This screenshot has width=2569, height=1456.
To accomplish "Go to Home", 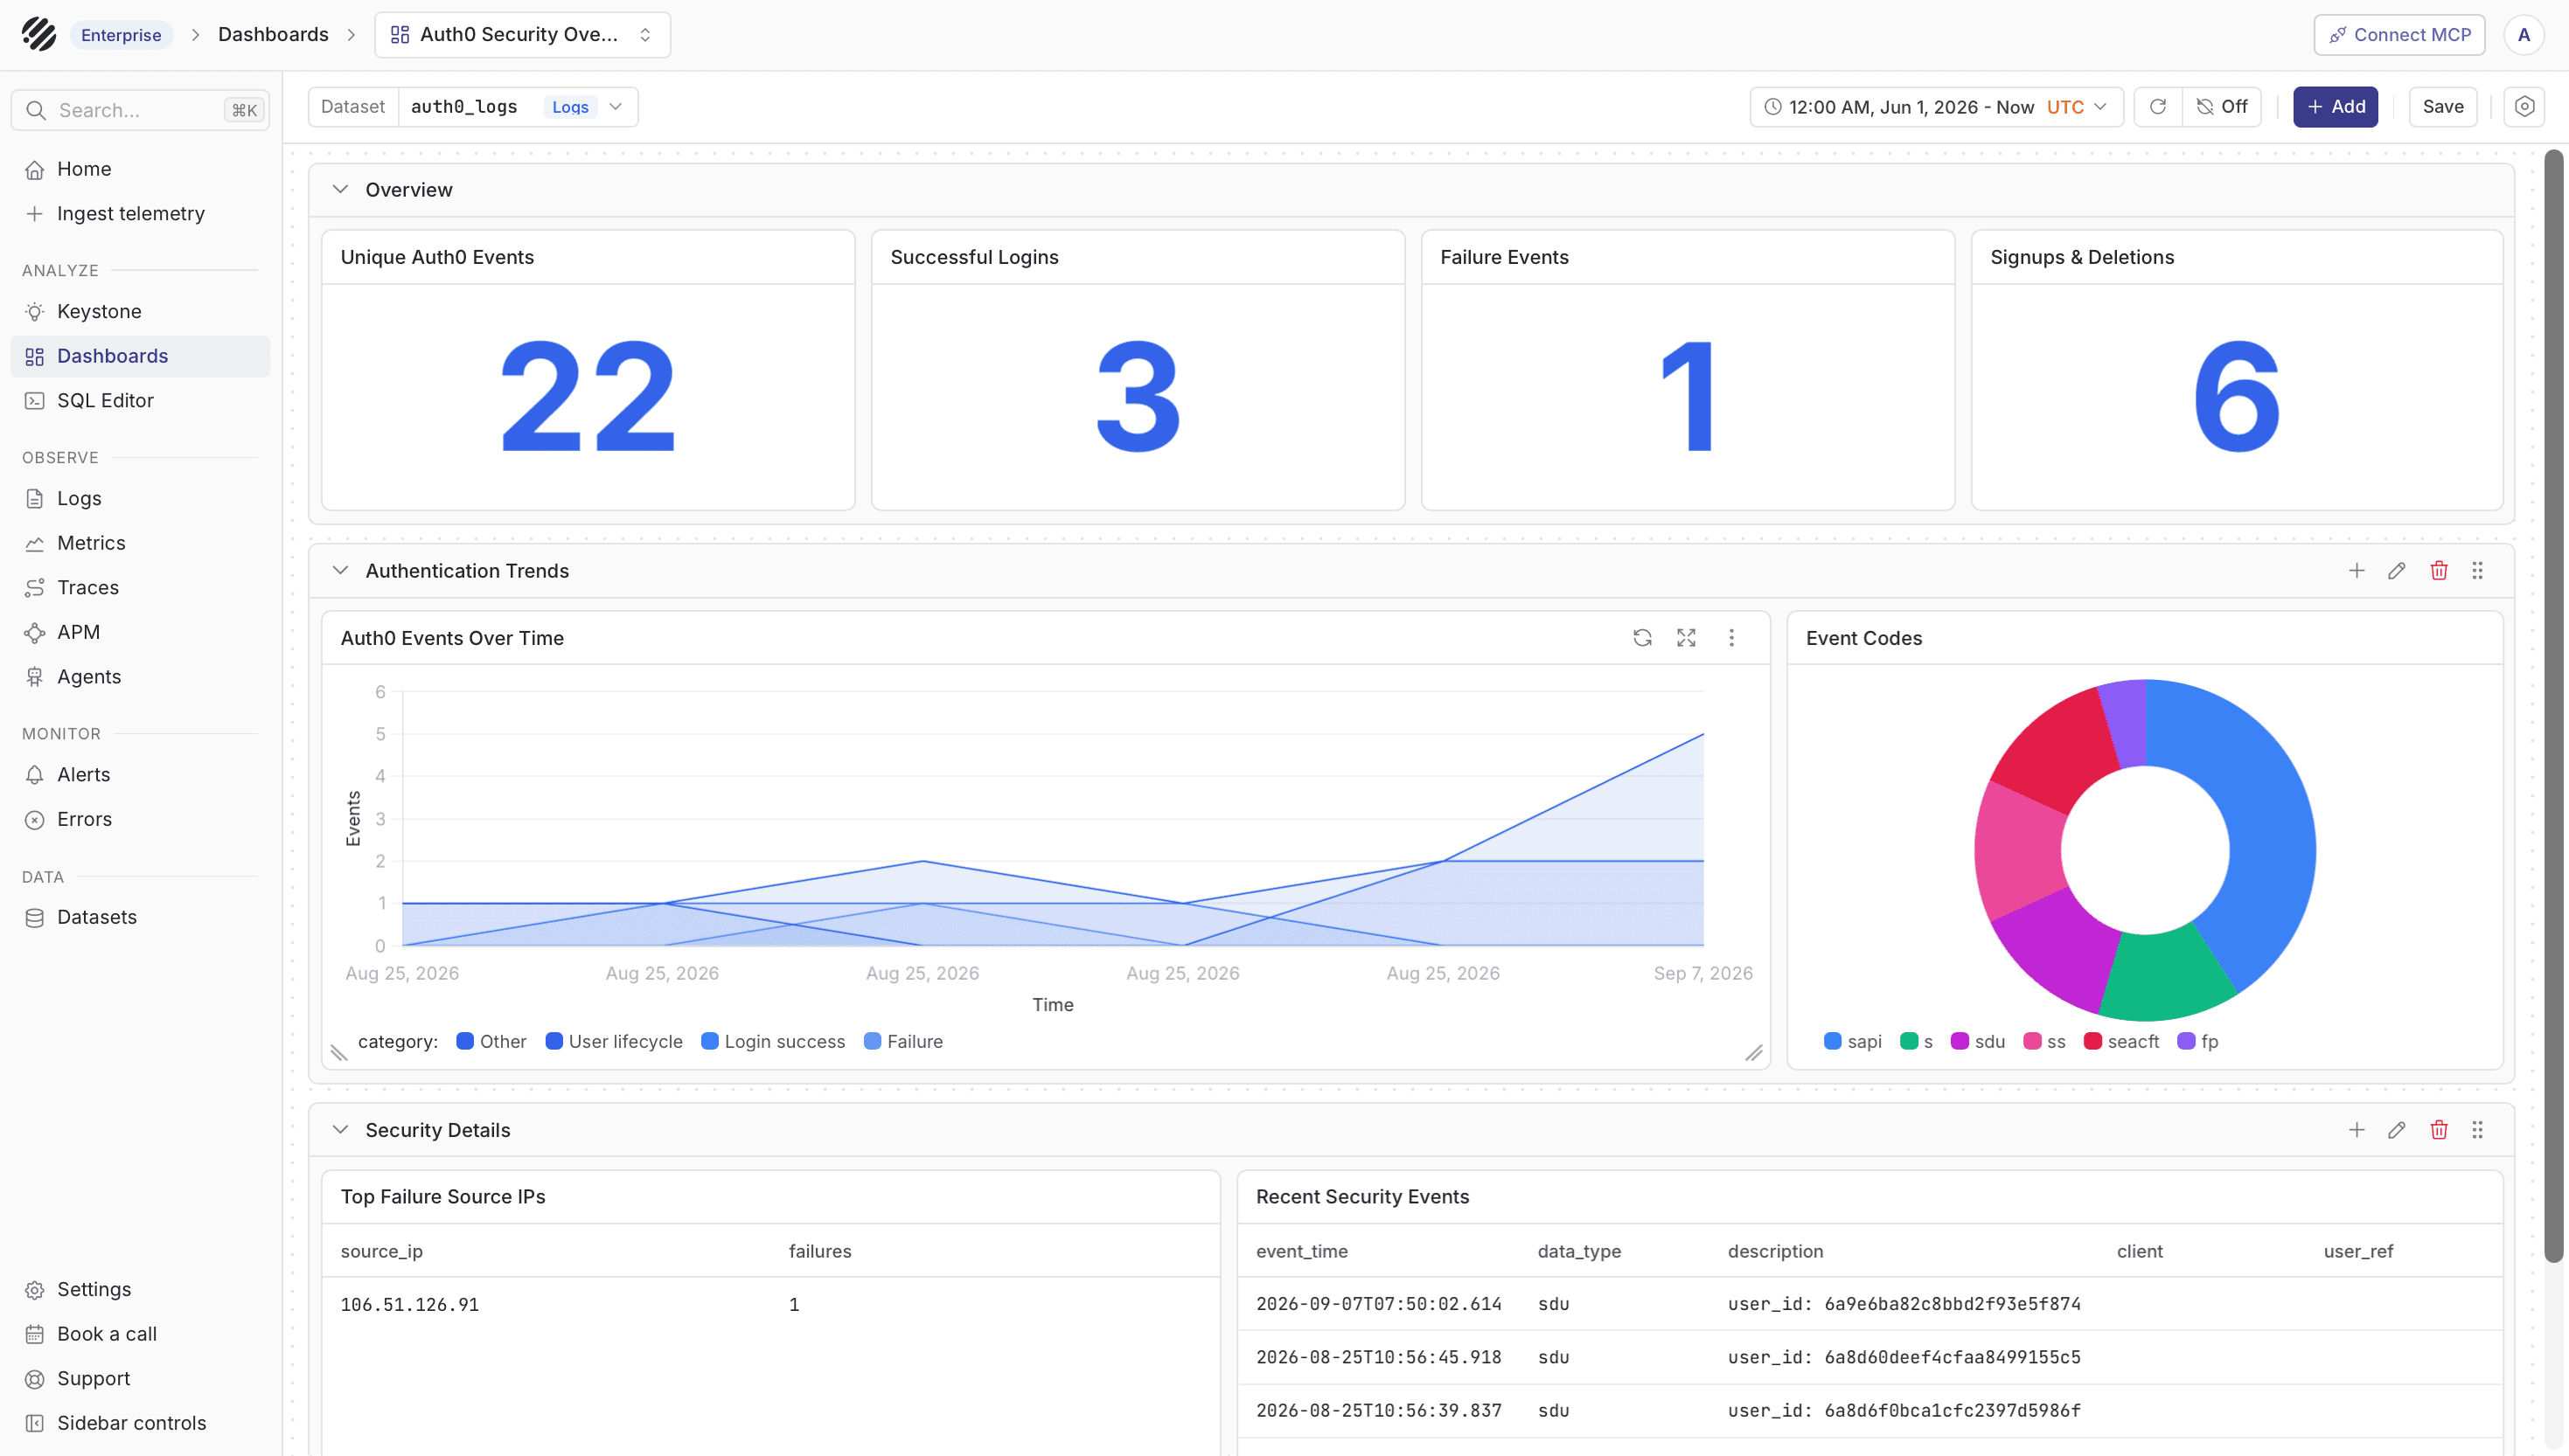I will tap(140, 169).
